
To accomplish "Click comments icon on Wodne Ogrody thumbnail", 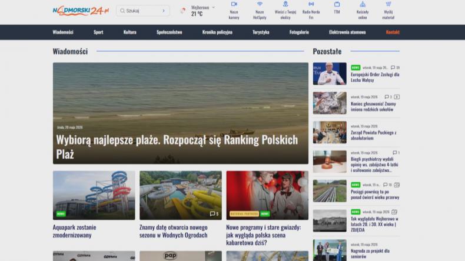I will pyautogui.click(x=212, y=213).
